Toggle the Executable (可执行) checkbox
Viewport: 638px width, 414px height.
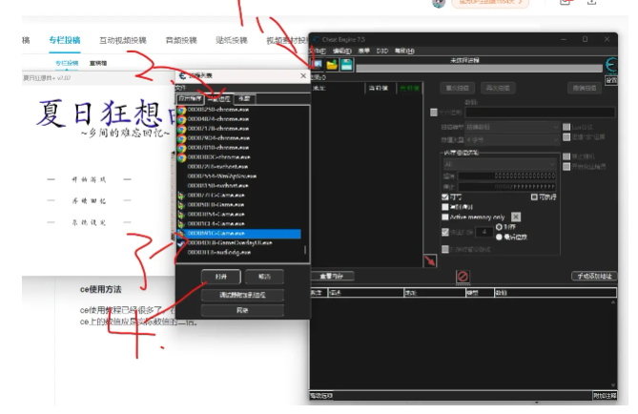(x=534, y=197)
